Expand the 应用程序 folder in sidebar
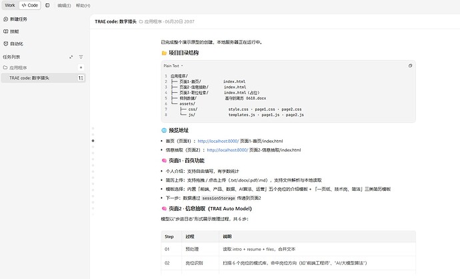The width and height of the screenshot is (460, 279). pos(15,67)
